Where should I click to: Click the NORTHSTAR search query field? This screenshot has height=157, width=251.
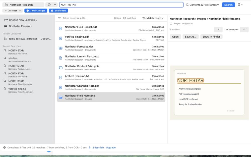(x=121, y=5)
